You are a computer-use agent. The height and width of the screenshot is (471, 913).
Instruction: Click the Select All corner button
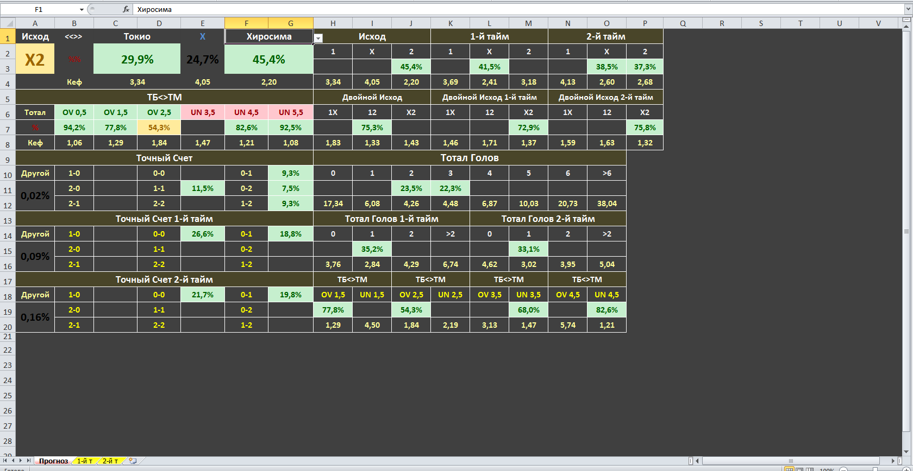pyautogui.click(x=8, y=23)
